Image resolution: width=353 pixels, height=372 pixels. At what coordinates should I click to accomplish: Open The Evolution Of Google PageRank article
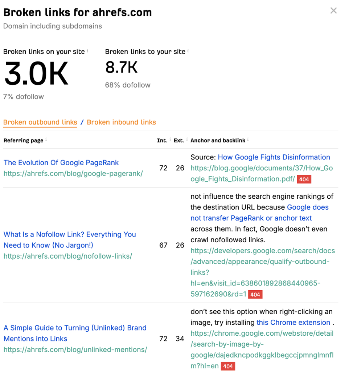pos(61,163)
